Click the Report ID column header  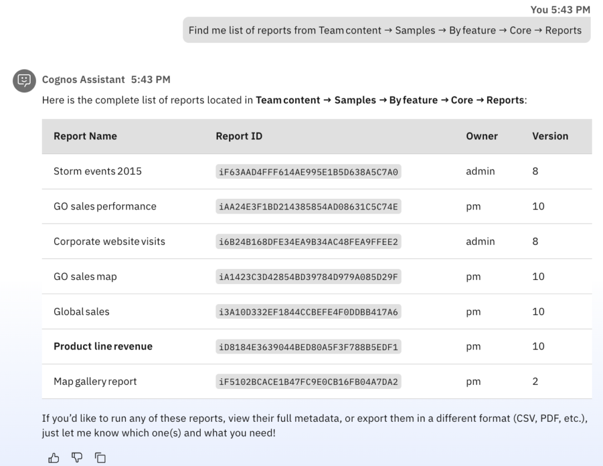coord(238,136)
